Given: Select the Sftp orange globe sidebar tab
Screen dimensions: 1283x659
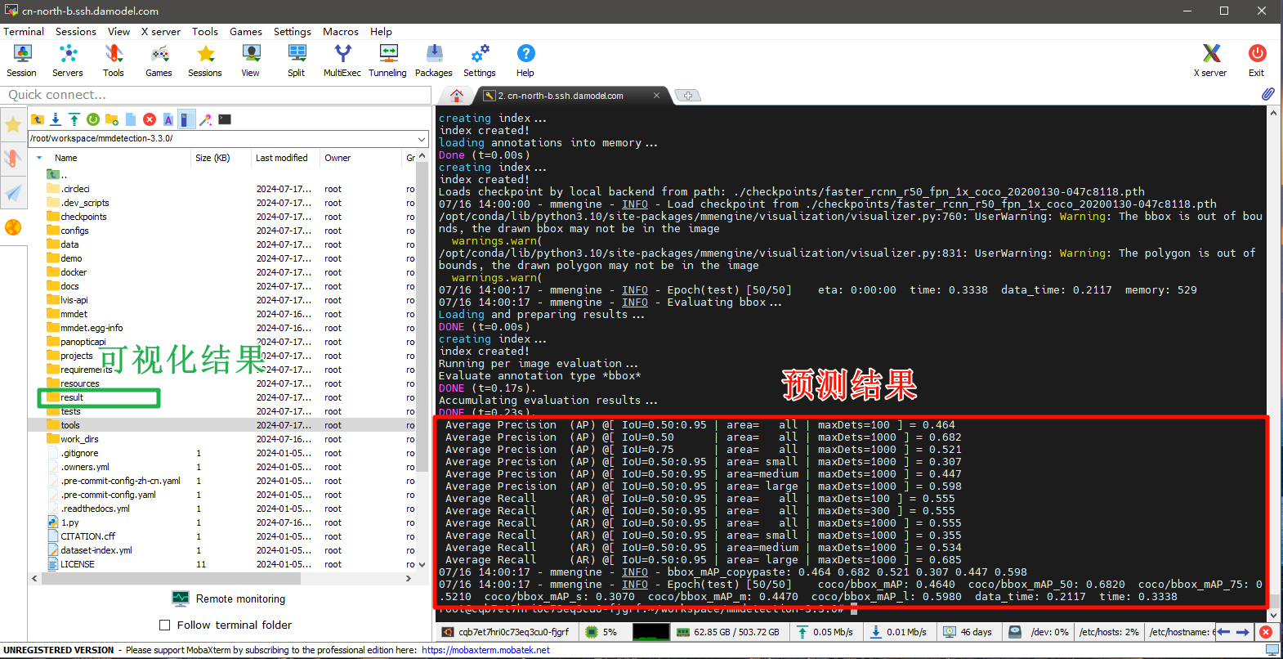Looking at the screenshot, I should coord(13,227).
